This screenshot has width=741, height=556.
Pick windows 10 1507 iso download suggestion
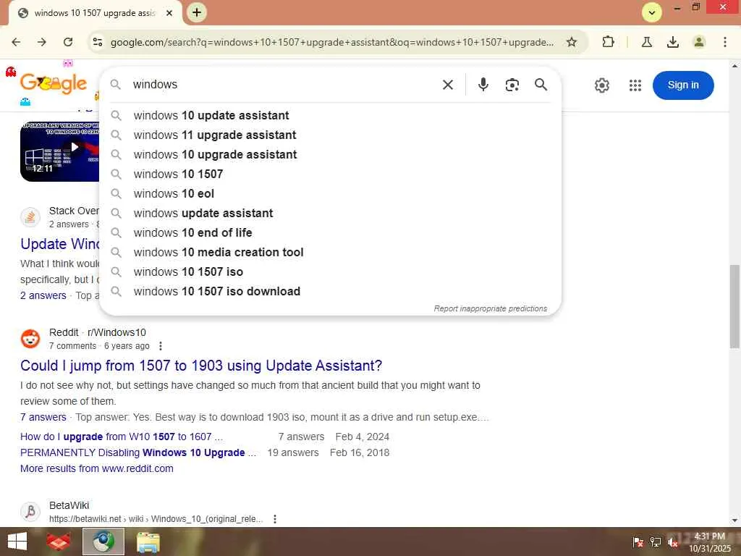pyautogui.click(x=330, y=291)
